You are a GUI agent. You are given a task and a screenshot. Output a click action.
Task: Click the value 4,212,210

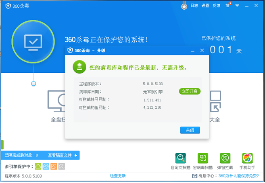152,107
